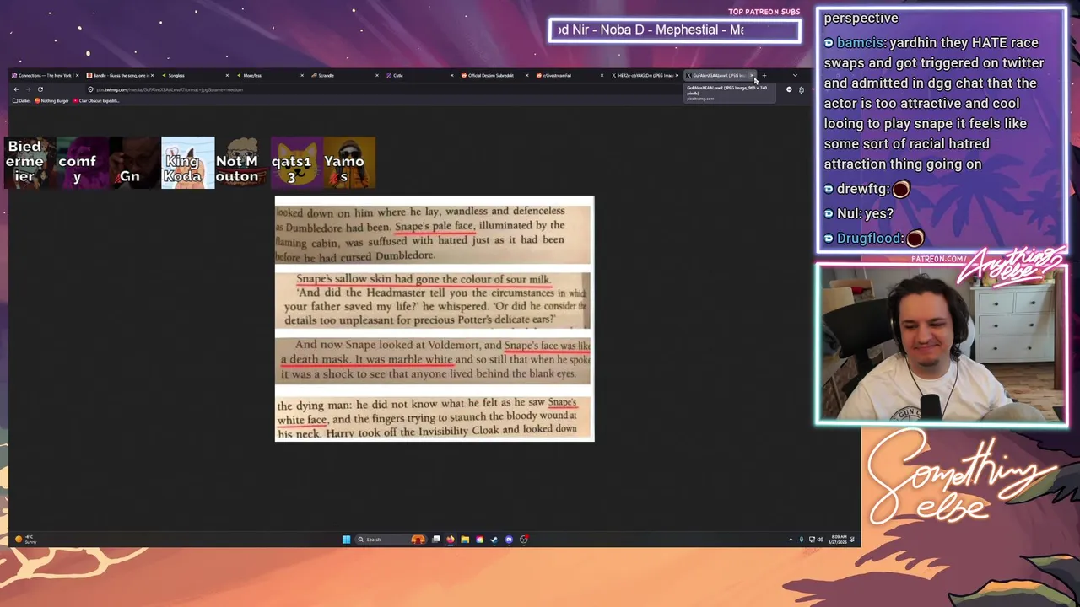The width and height of the screenshot is (1080, 607).
Task: Select the King Koda viewer avatar
Action: [x=187, y=162]
